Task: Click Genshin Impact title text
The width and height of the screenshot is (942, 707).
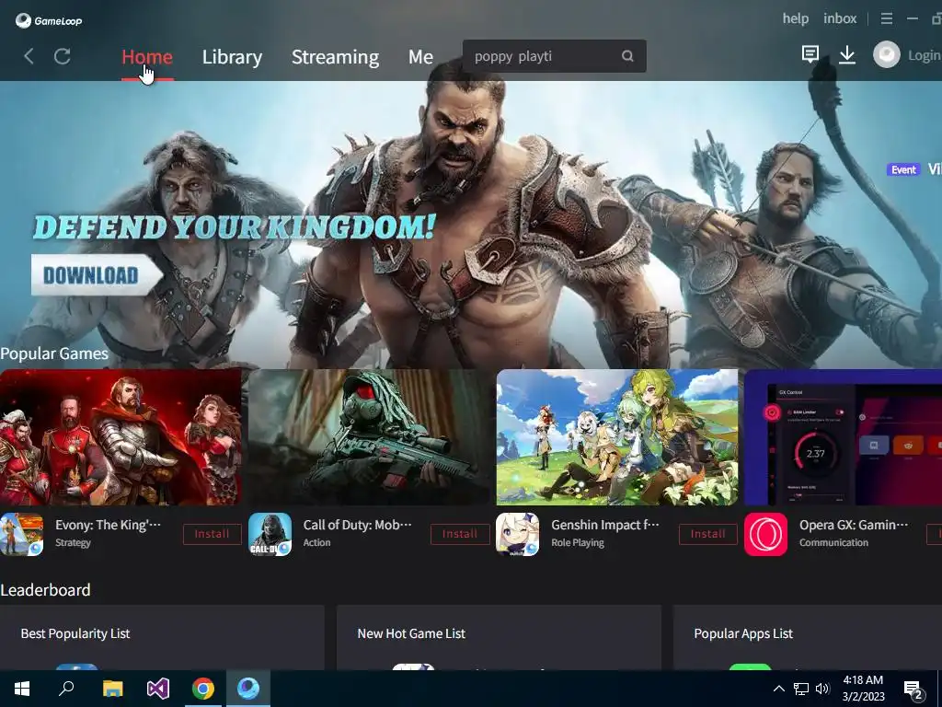Action: point(605,525)
